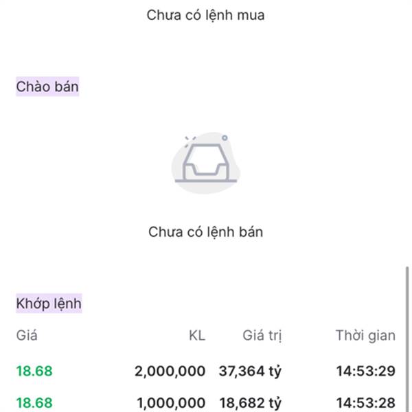Click the sparkle marks on the tray illustration

190,141
